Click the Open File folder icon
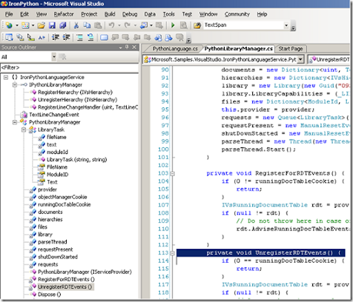This screenshot has height=302, width=353. (x=41, y=25)
